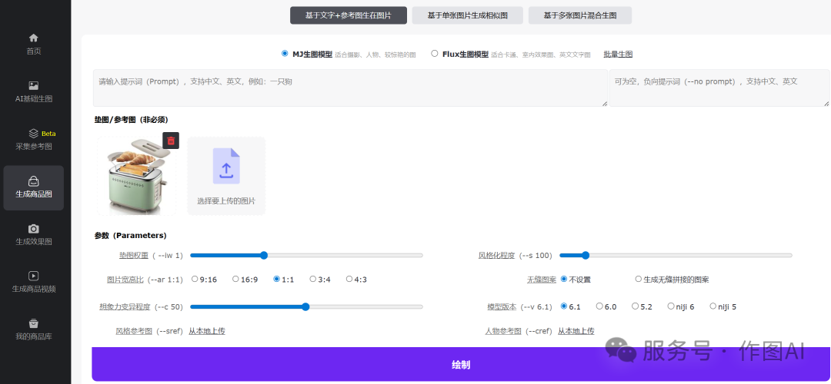
Task: Click 从本地上传 for 人物参考图
Action: (576, 331)
